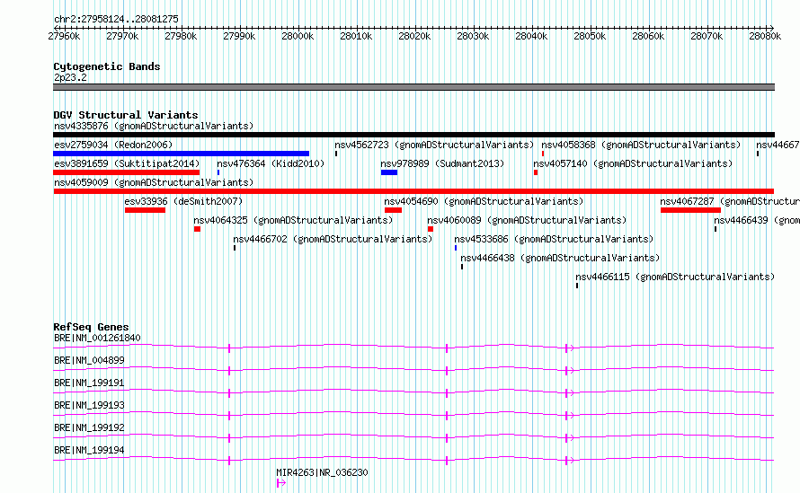
Task: Click the 28040k ruler position label
Action: click(531, 36)
